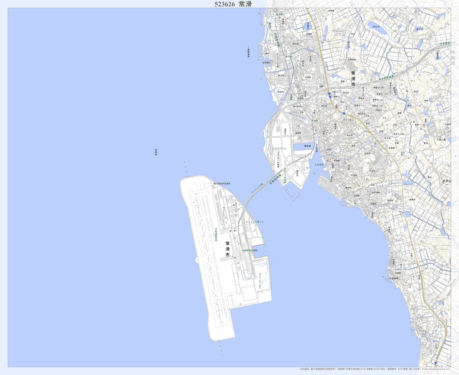Click the 大曽公園 park label

[440, 139]
